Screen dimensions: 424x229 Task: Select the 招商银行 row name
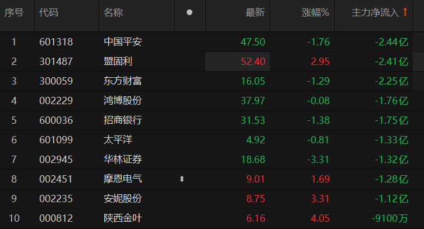pyautogui.click(x=123, y=120)
